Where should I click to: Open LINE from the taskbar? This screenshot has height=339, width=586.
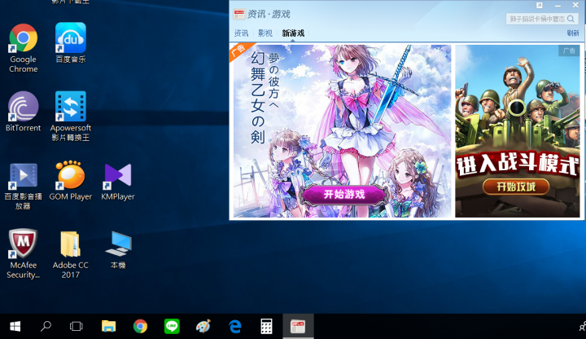click(172, 327)
